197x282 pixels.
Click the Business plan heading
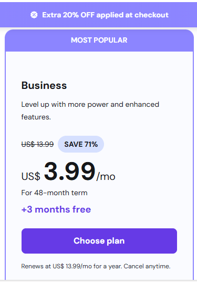pos(44,85)
